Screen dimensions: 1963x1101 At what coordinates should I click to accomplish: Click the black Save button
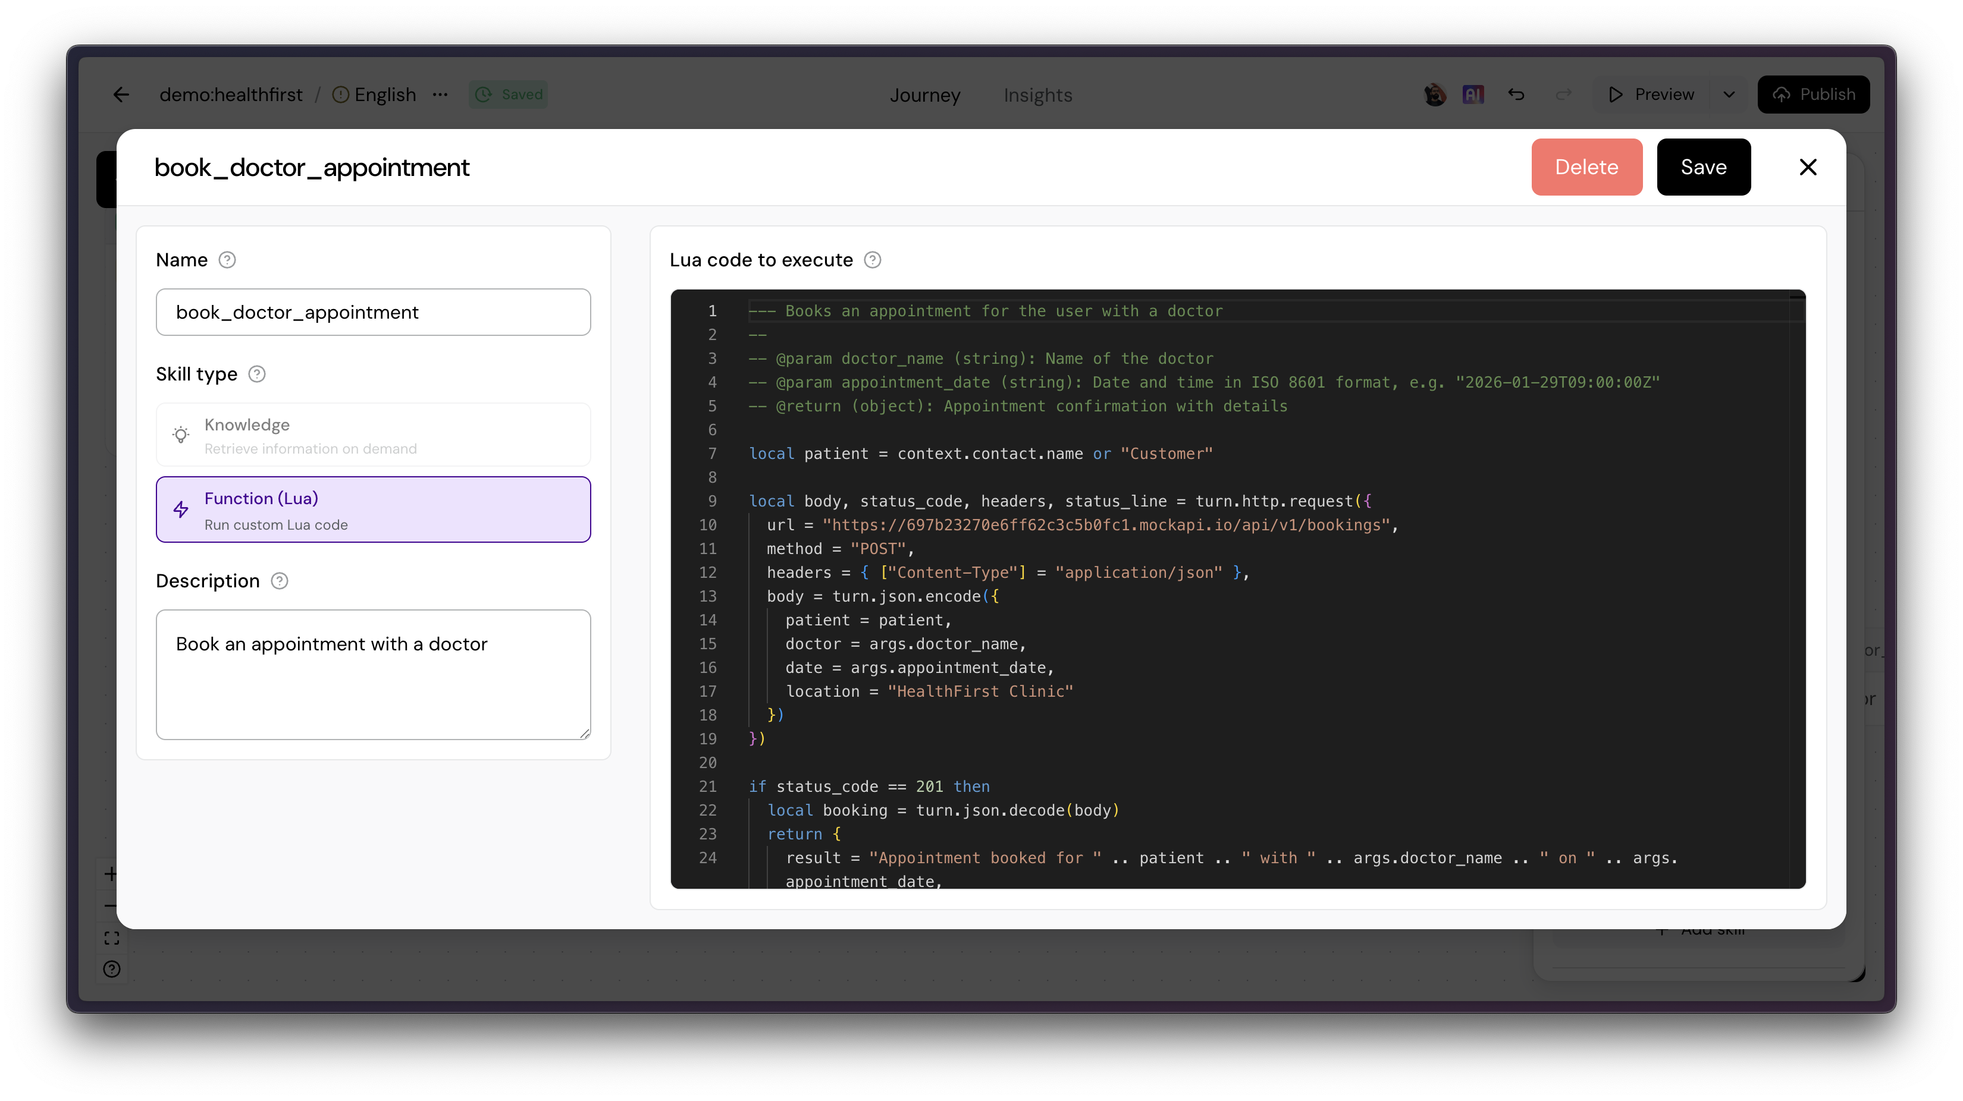click(1703, 166)
